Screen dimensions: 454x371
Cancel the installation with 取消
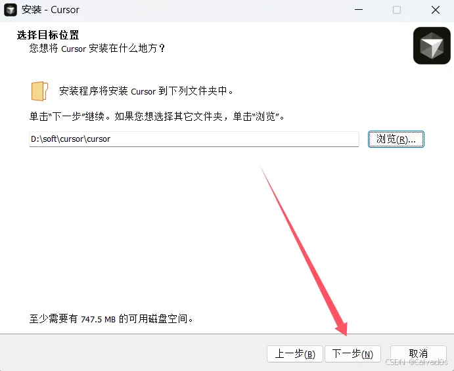pyautogui.click(x=418, y=354)
